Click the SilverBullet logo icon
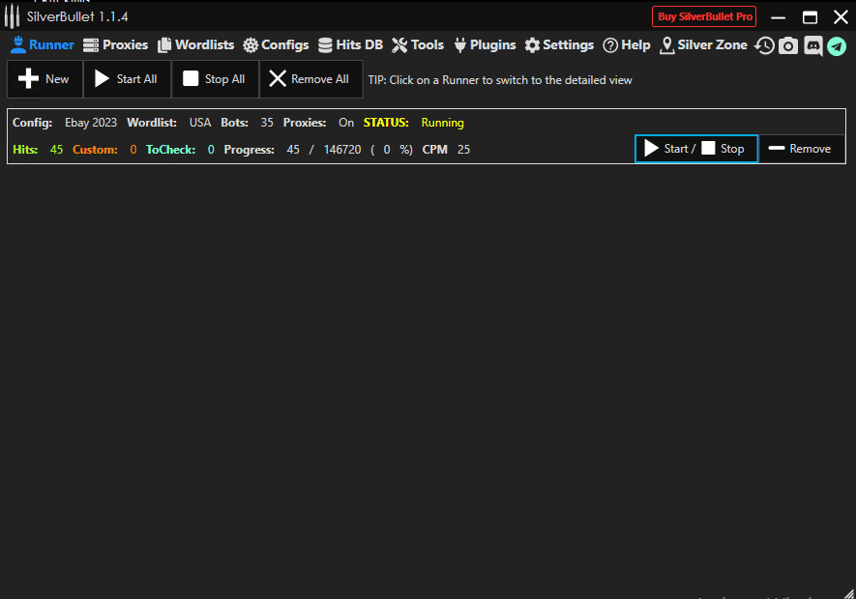Image resolution: width=856 pixels, height=599 pixels. (12, 16)
